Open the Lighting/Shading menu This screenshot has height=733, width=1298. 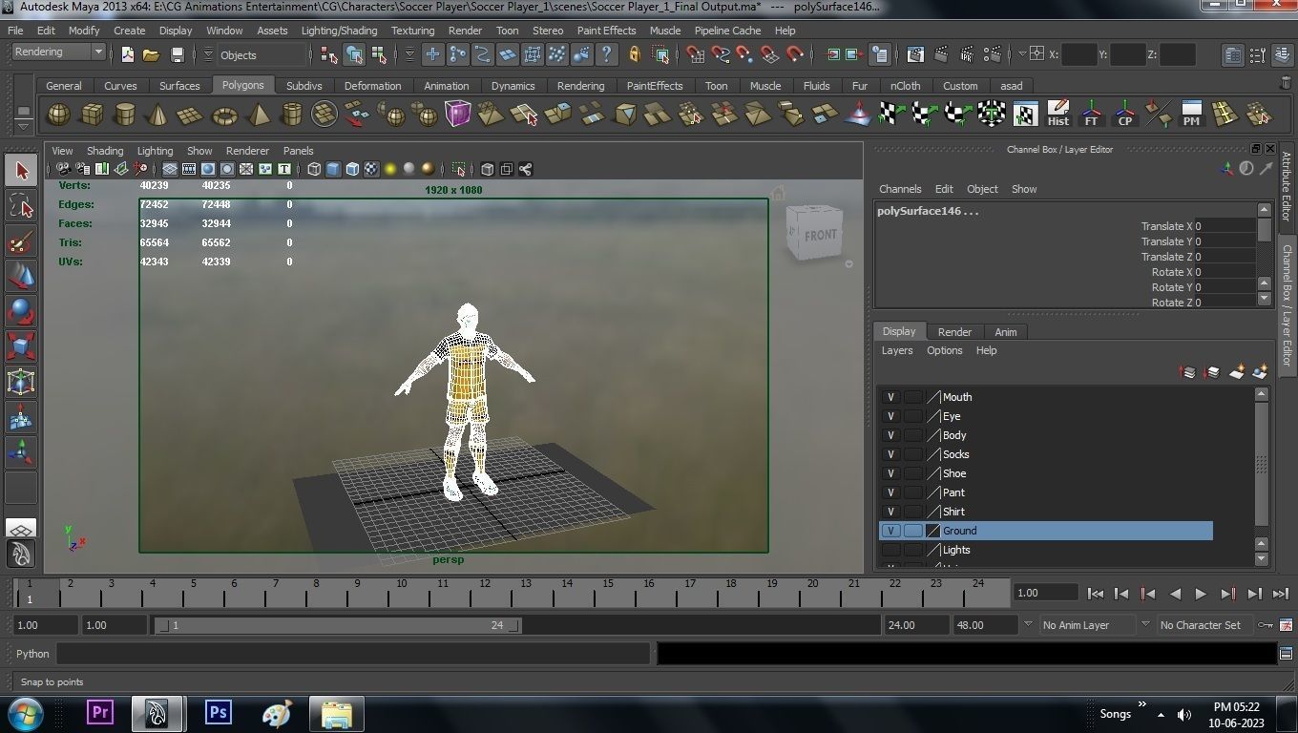coord(339,31)
